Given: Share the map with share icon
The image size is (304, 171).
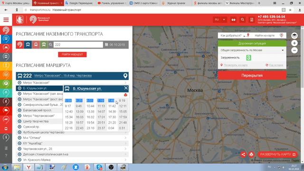Looking at the screenshot, I should pos(243,154).
